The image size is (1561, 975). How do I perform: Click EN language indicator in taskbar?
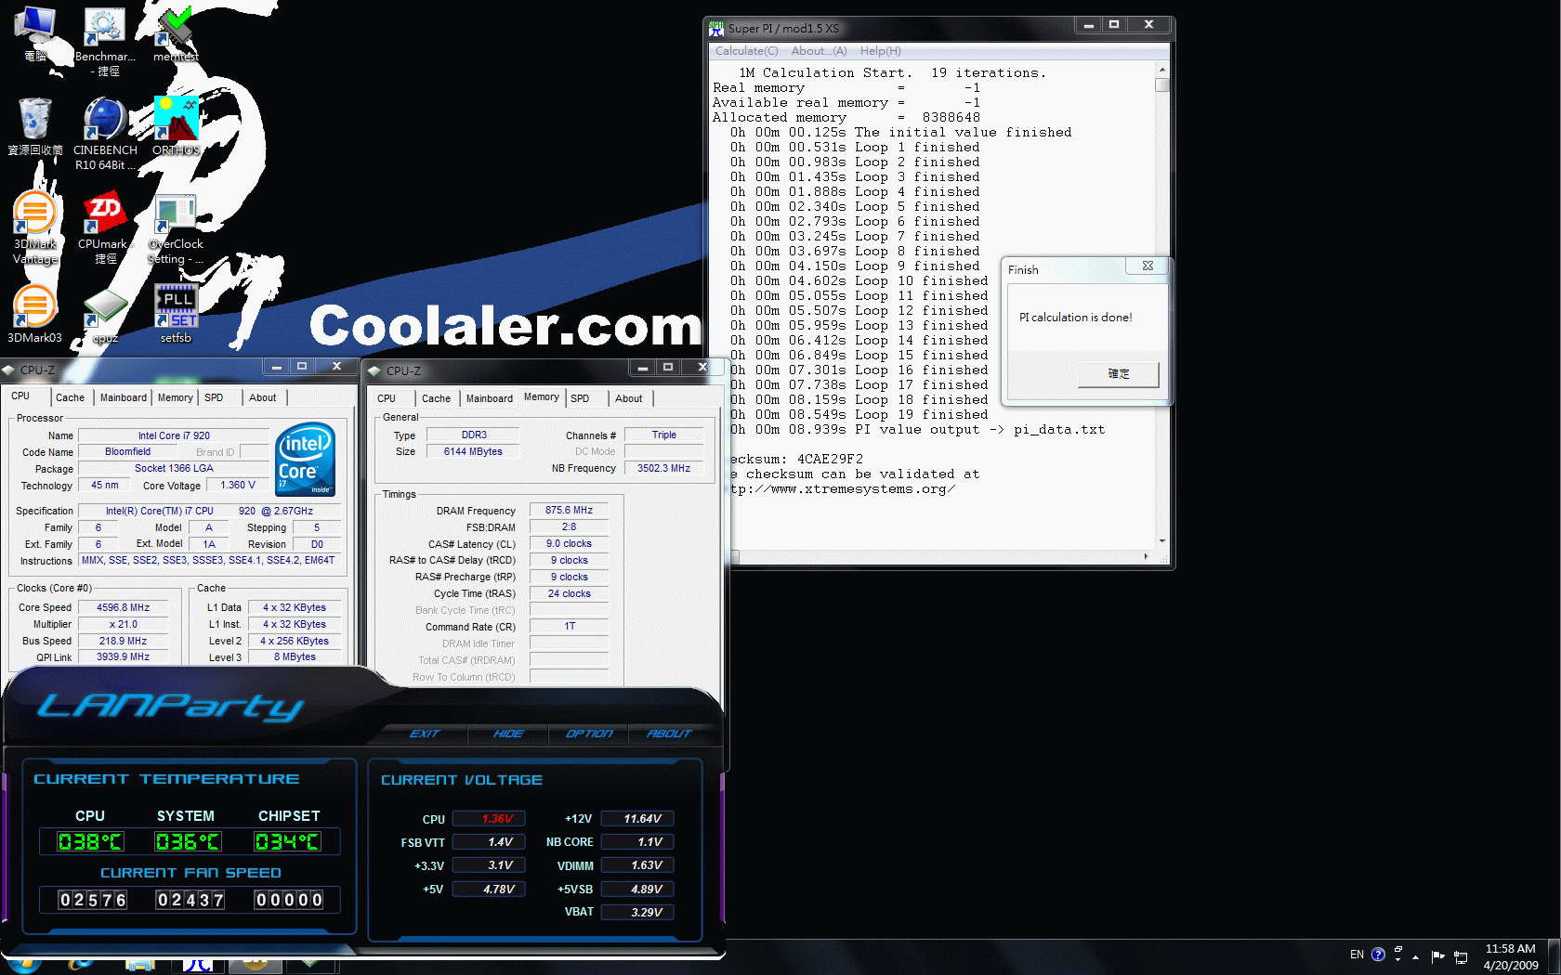[x=1357, y=955]
